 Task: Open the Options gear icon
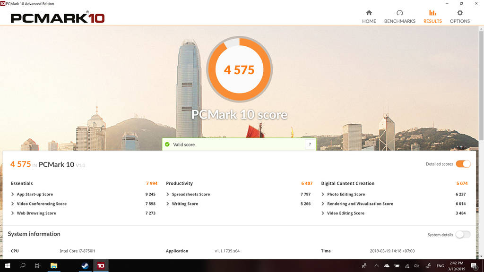tap(459, 13)
